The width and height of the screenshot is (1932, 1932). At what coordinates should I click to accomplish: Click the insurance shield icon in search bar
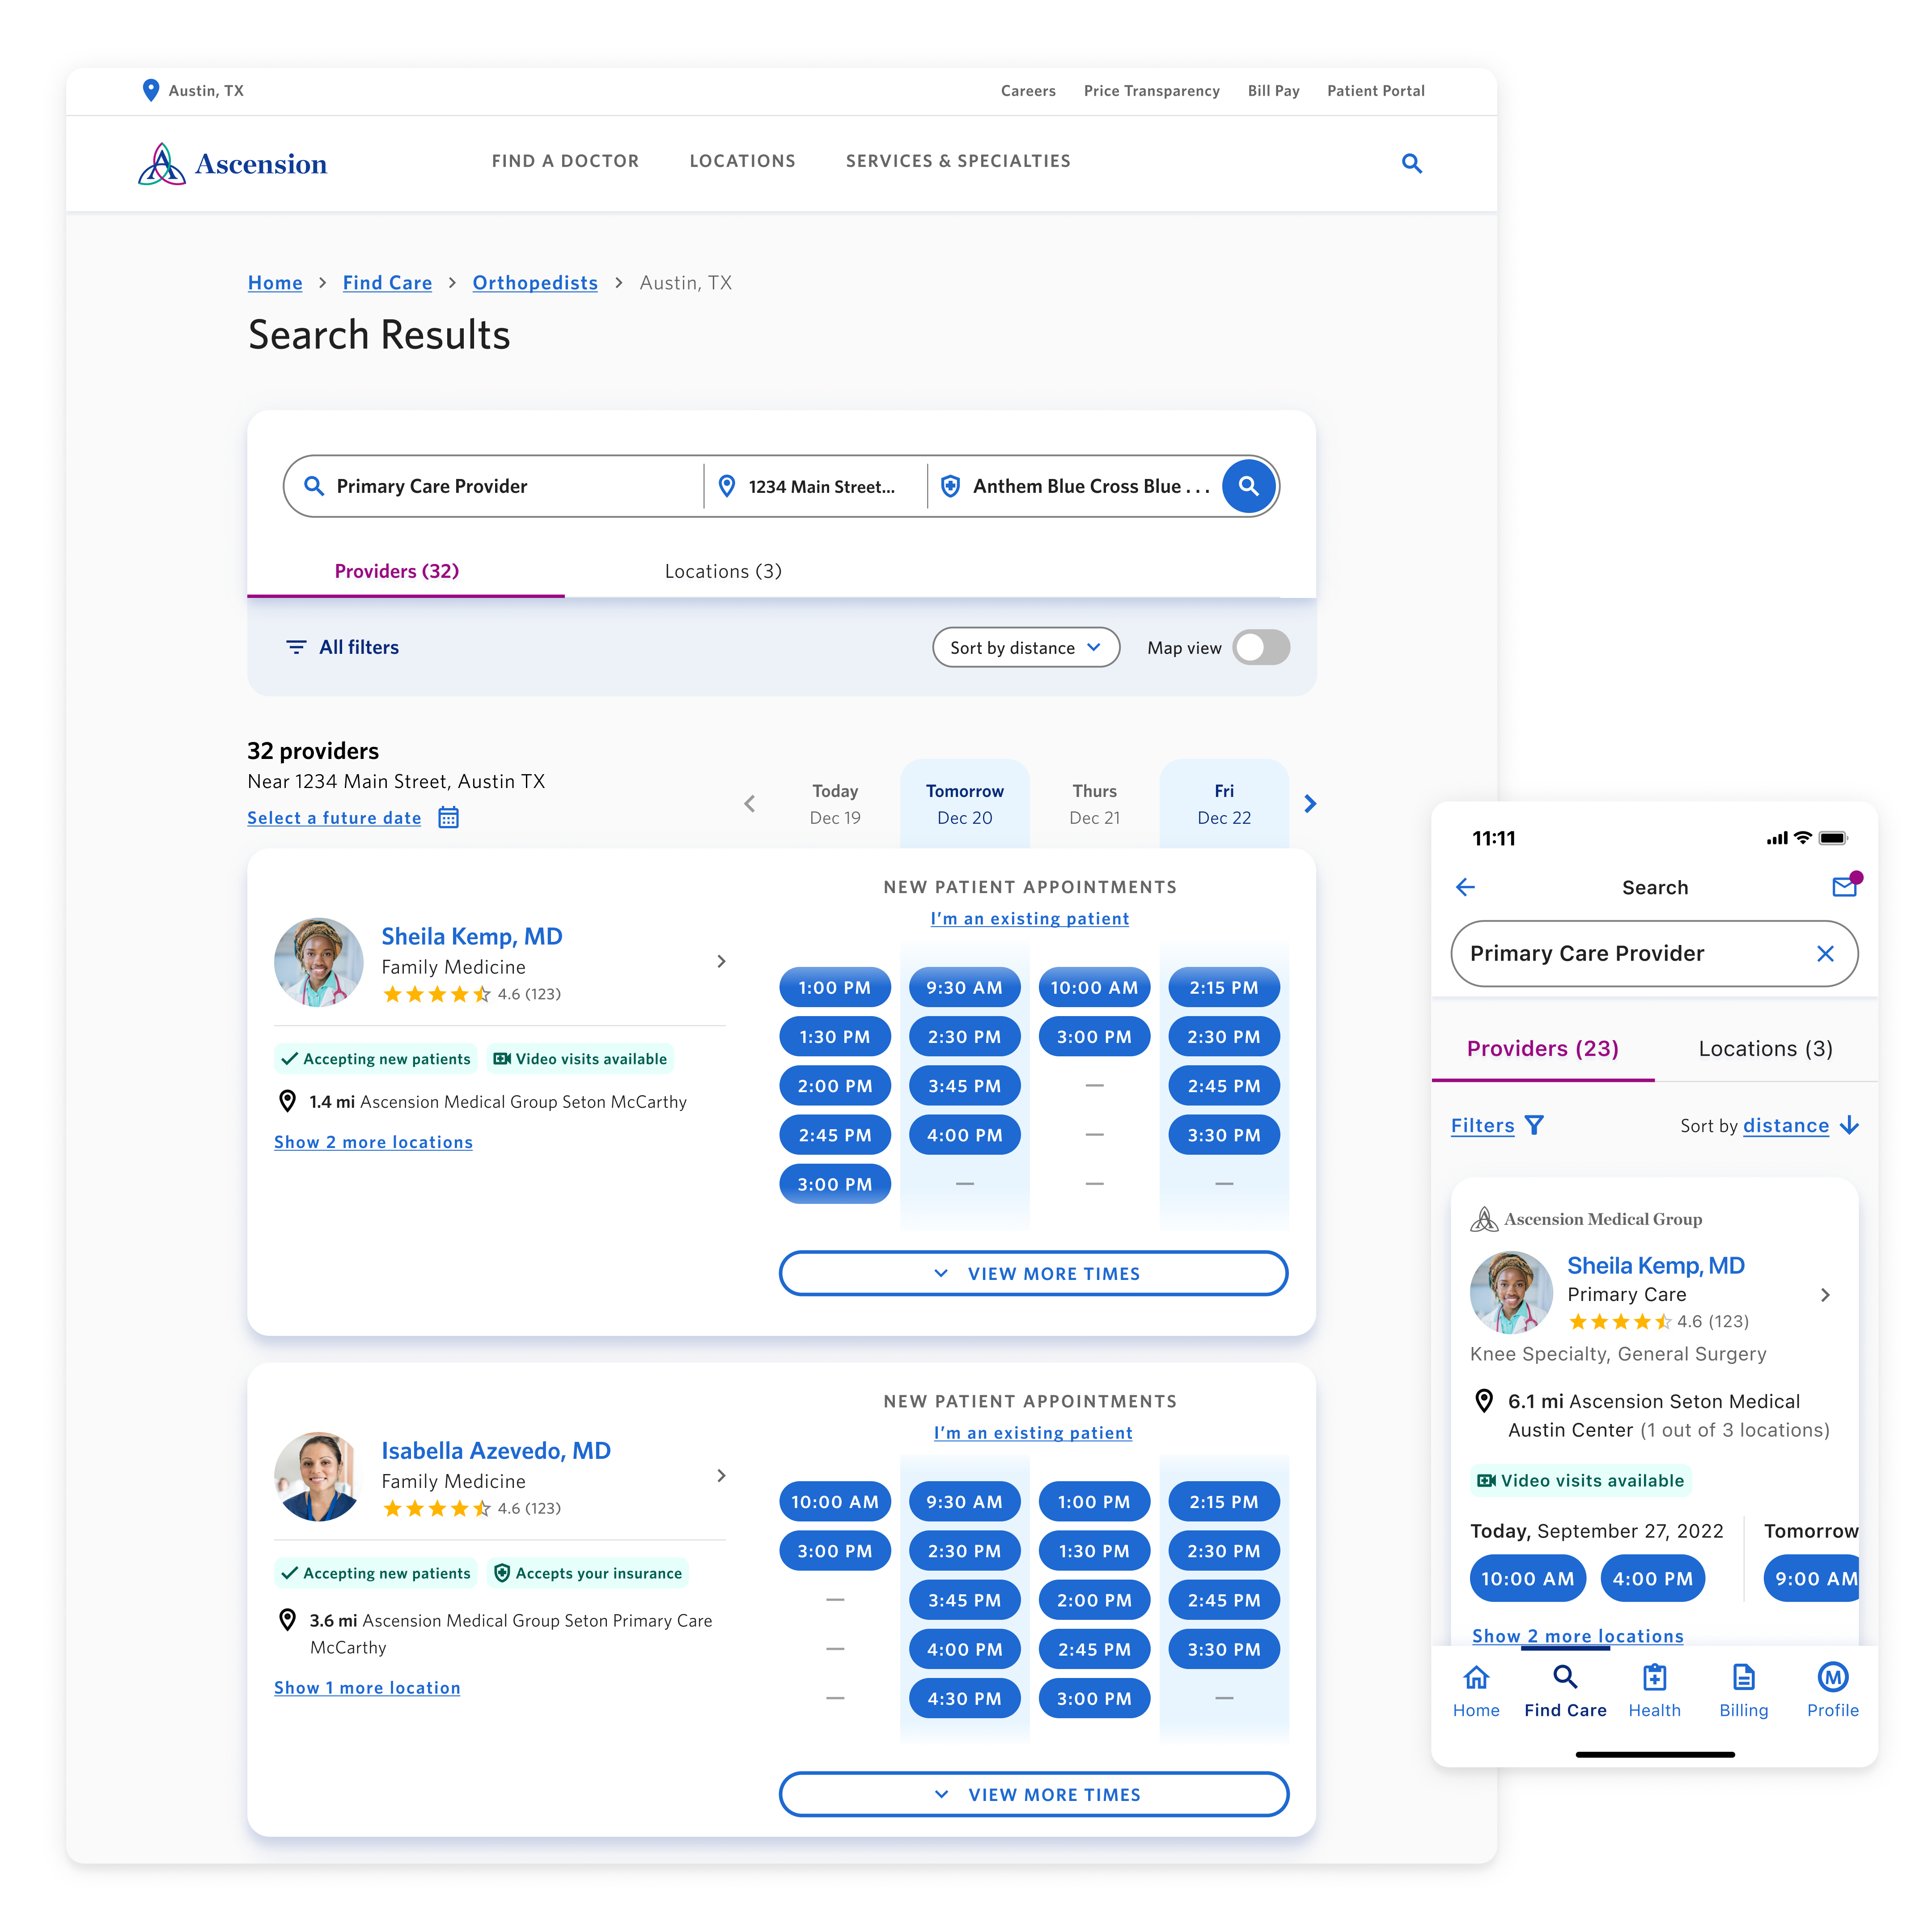tap(951, 487)
